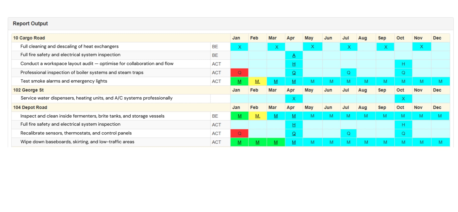Viewport: 458px width, 212px height.
Task: Click the 104 Depot Road section header
Action: [30, 107]
